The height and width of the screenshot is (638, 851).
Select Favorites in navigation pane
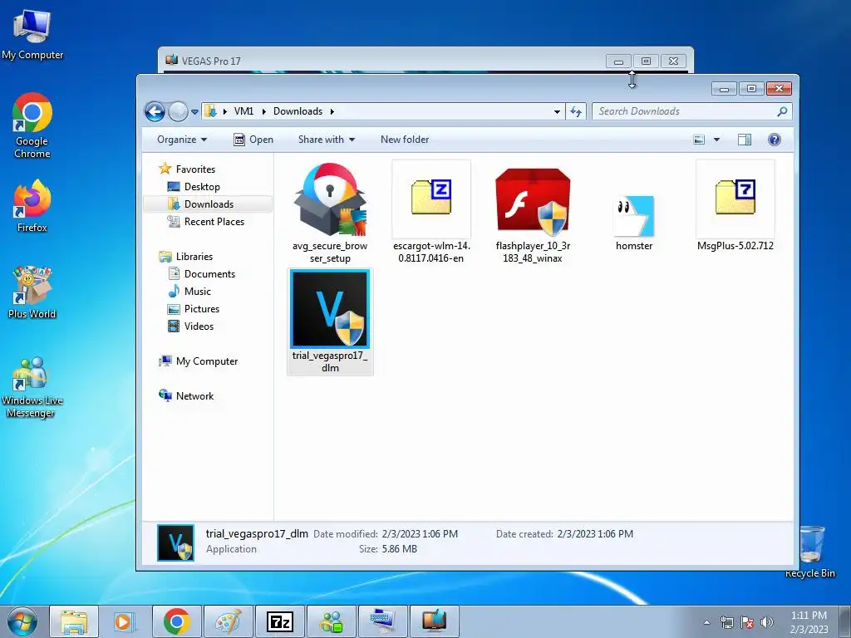(x=187, y=169)
